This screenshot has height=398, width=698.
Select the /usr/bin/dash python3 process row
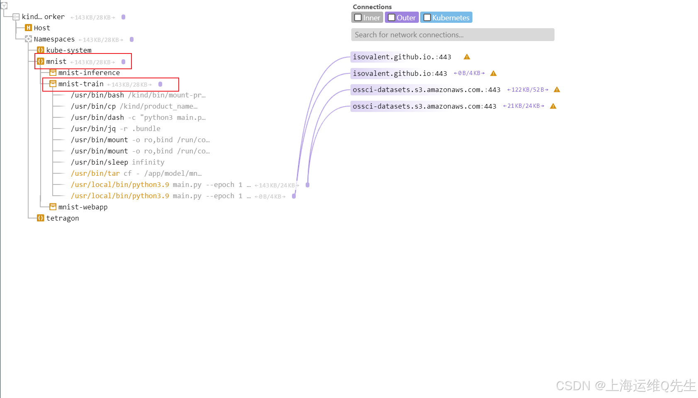coord(138,117)
